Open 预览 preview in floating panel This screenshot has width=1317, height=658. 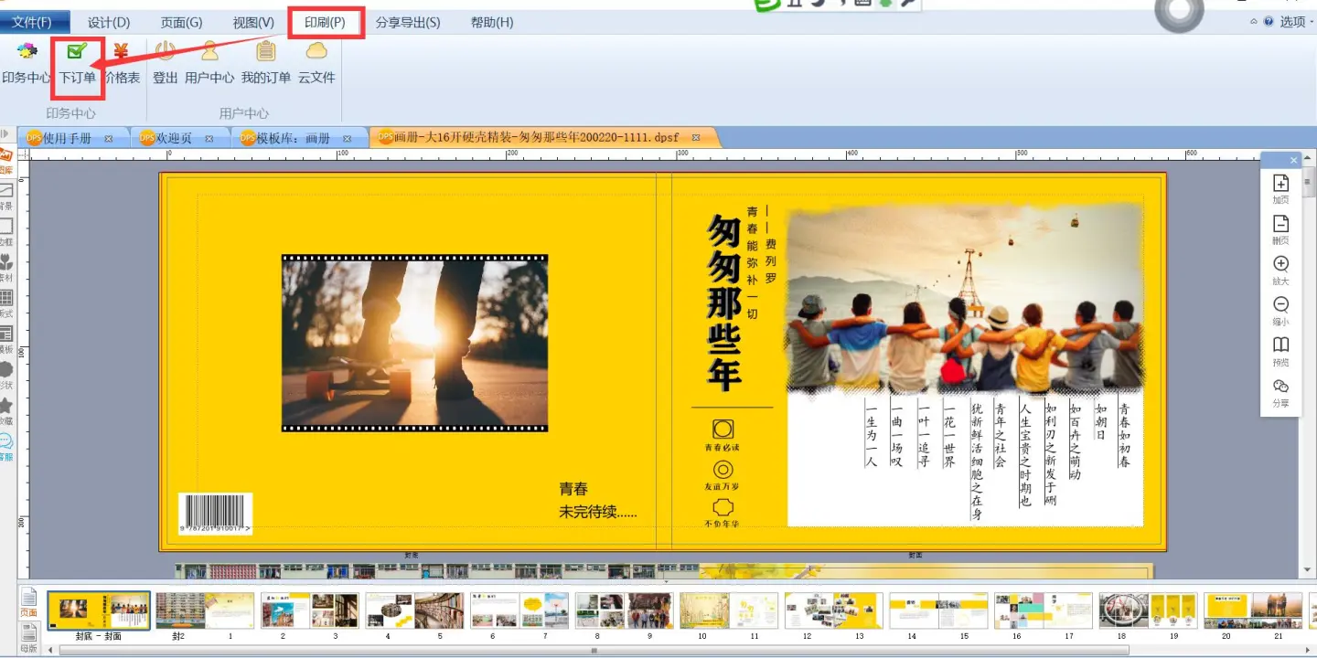point(1280,352)
